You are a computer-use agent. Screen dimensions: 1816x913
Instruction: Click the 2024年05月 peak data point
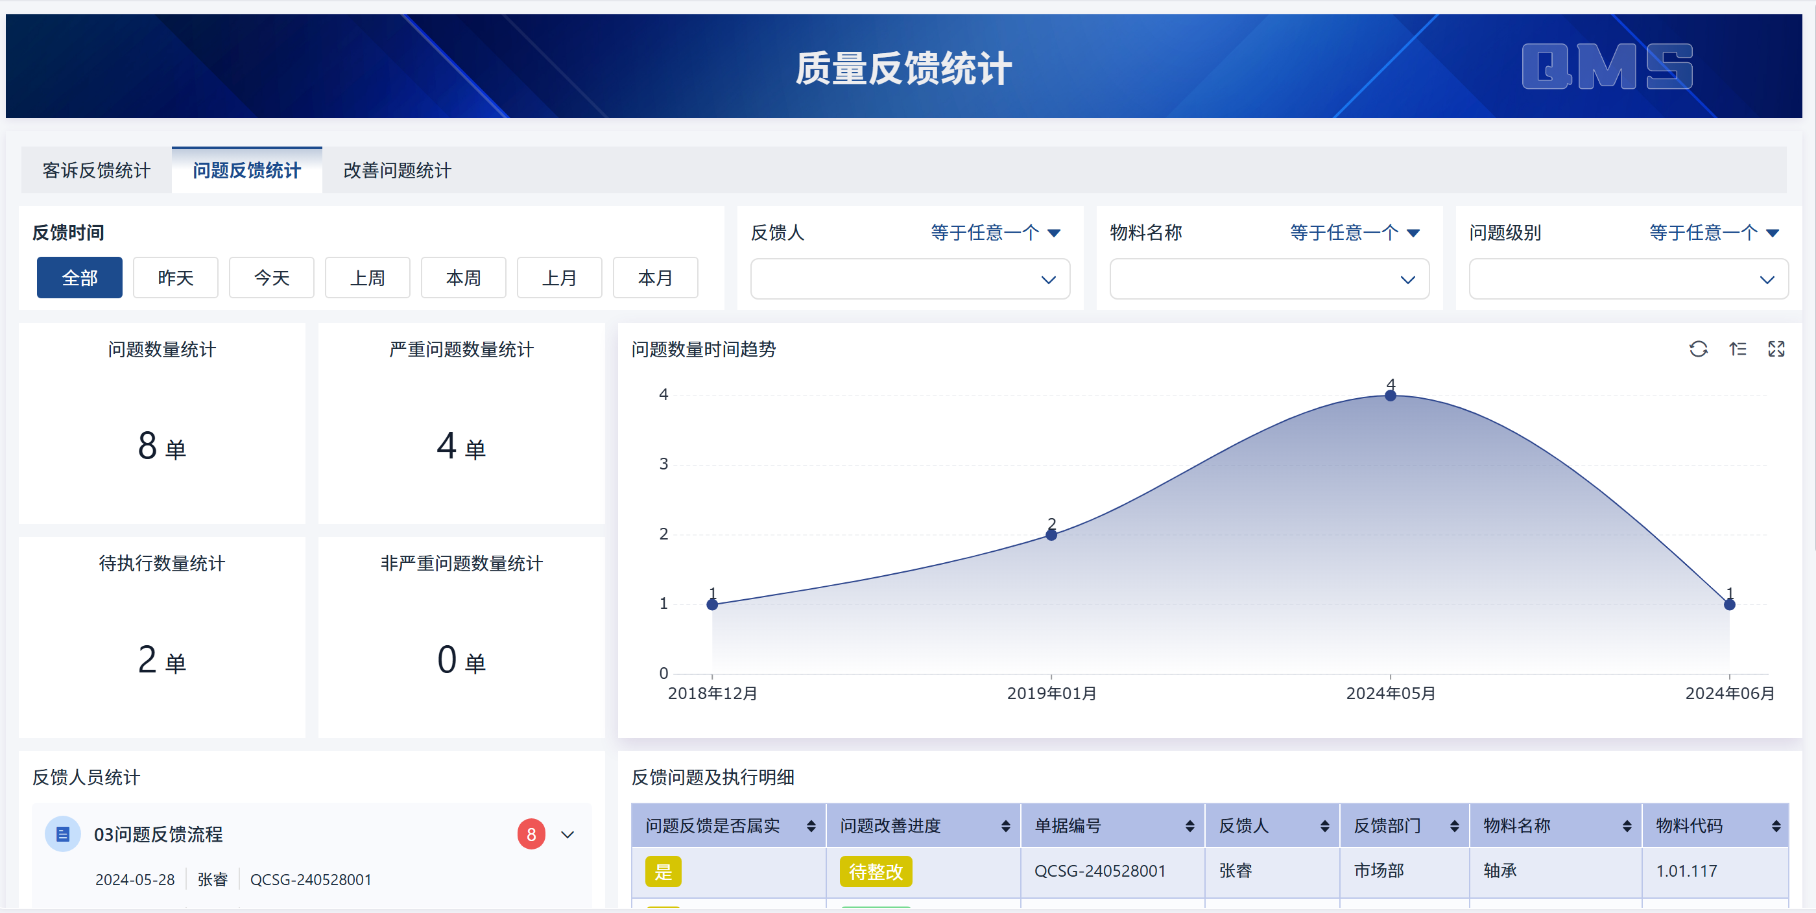pyautogui.click(x=1390, y=396)
